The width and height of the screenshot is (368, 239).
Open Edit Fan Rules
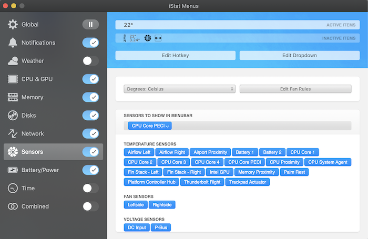click(x=295, y=89)
